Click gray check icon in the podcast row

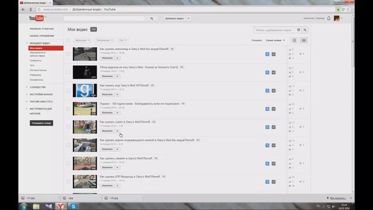(273, 109)
